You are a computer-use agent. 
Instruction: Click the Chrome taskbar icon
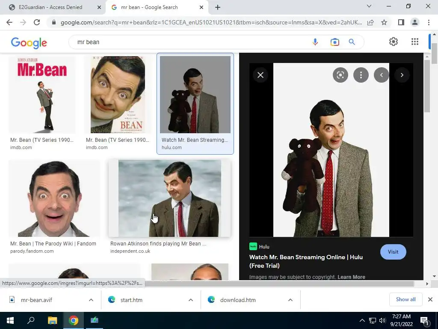point(74,320)
